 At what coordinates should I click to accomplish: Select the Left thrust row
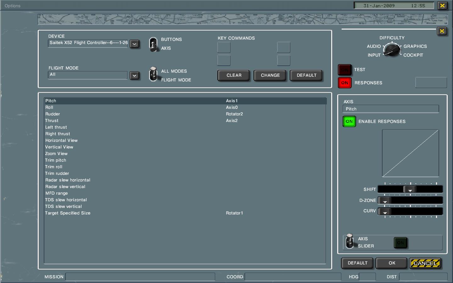click(x=185, y=127)
